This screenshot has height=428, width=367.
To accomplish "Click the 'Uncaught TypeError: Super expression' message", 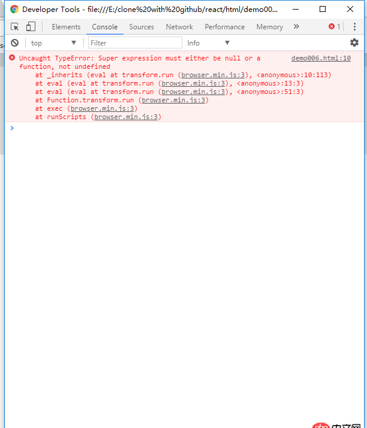I will coord(140,62).
